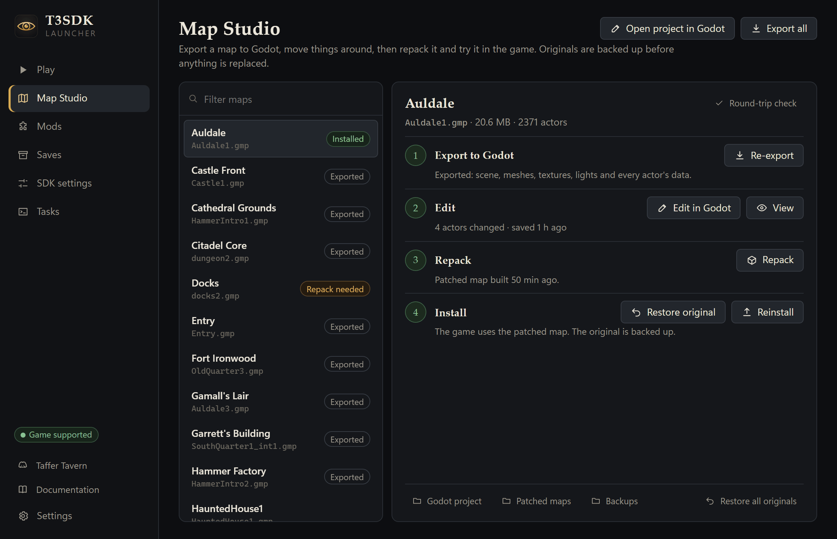This screenshot has height=539, width=837.
Task: Click the SDK settings sliders icon
Action: (23, 183)
